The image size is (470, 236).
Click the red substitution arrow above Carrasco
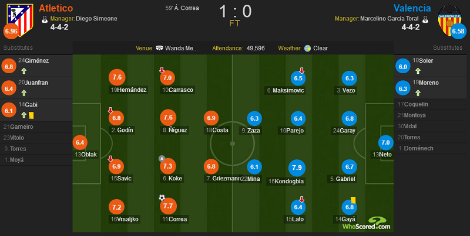pyautogui.click(x=162, y=70)
